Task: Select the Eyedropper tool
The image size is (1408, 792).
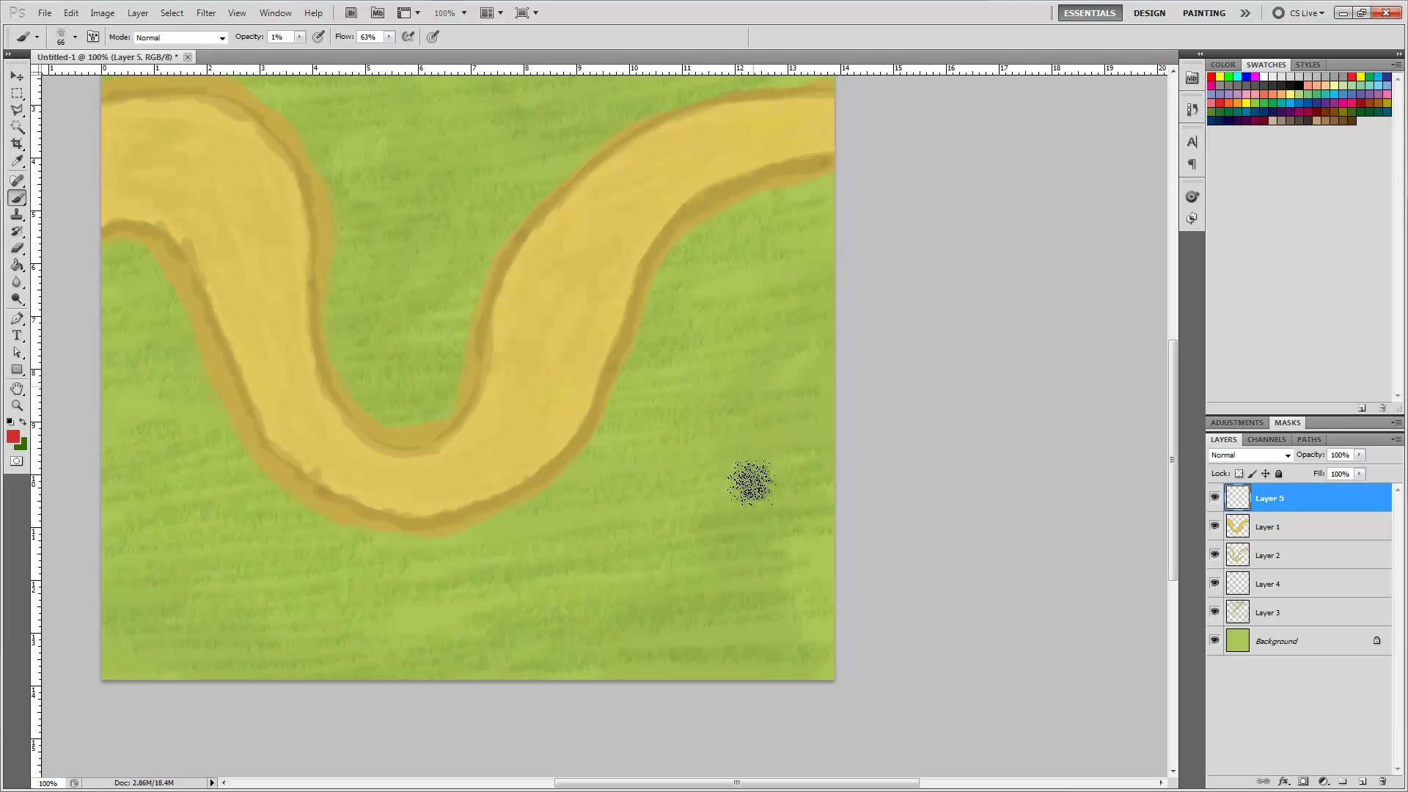Action: (17, 161)
